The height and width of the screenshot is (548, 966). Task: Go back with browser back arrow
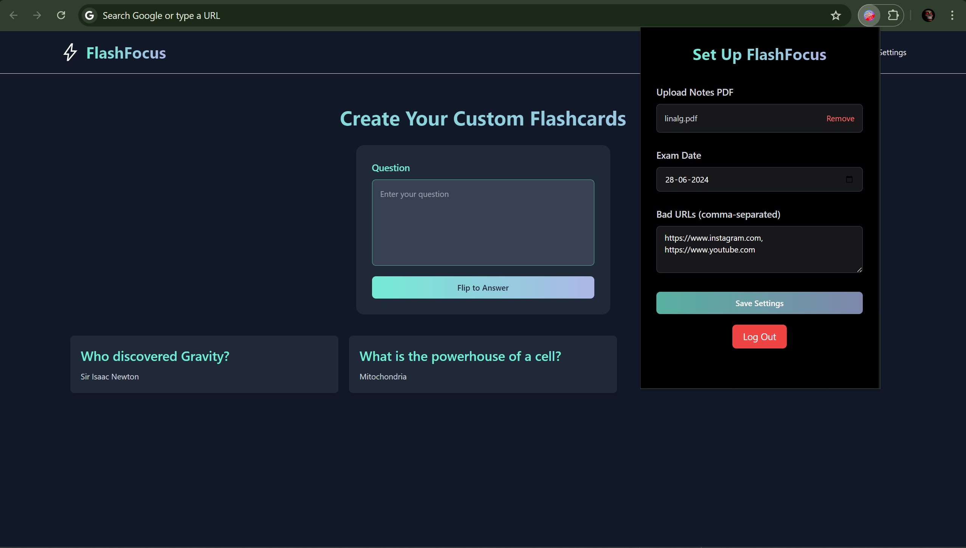point(14,15)
